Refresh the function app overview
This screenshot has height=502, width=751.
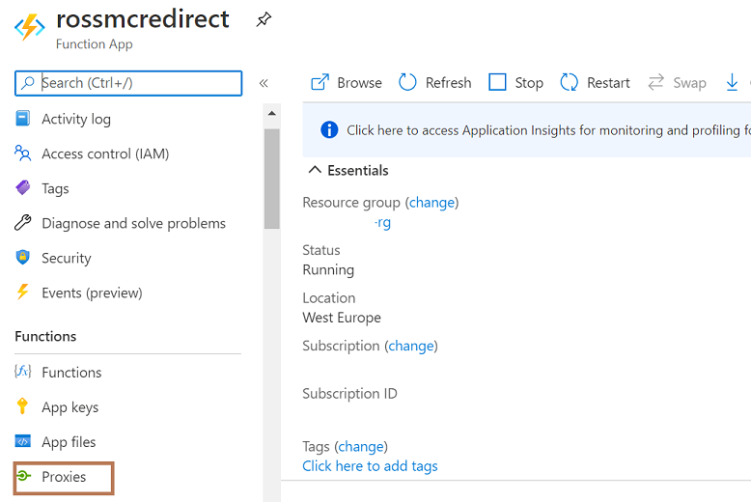435,82
